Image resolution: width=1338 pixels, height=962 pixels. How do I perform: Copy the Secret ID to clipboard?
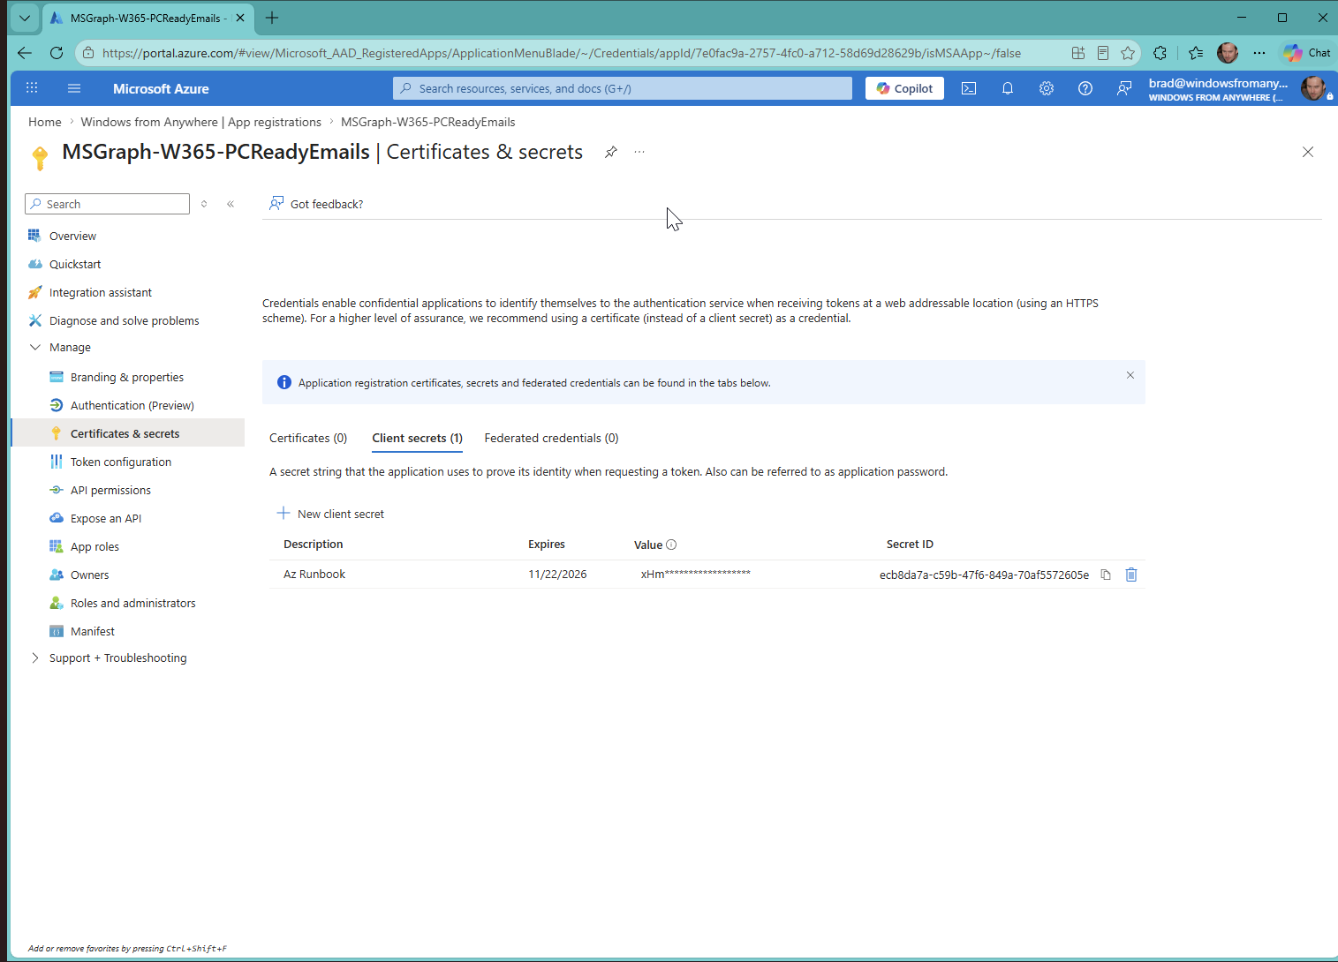point(1105,575)
